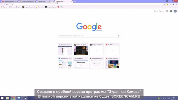Open the second League of Legends bookmark
The height and width of the screenshot is (100, 178).
(x=51, y=7)
